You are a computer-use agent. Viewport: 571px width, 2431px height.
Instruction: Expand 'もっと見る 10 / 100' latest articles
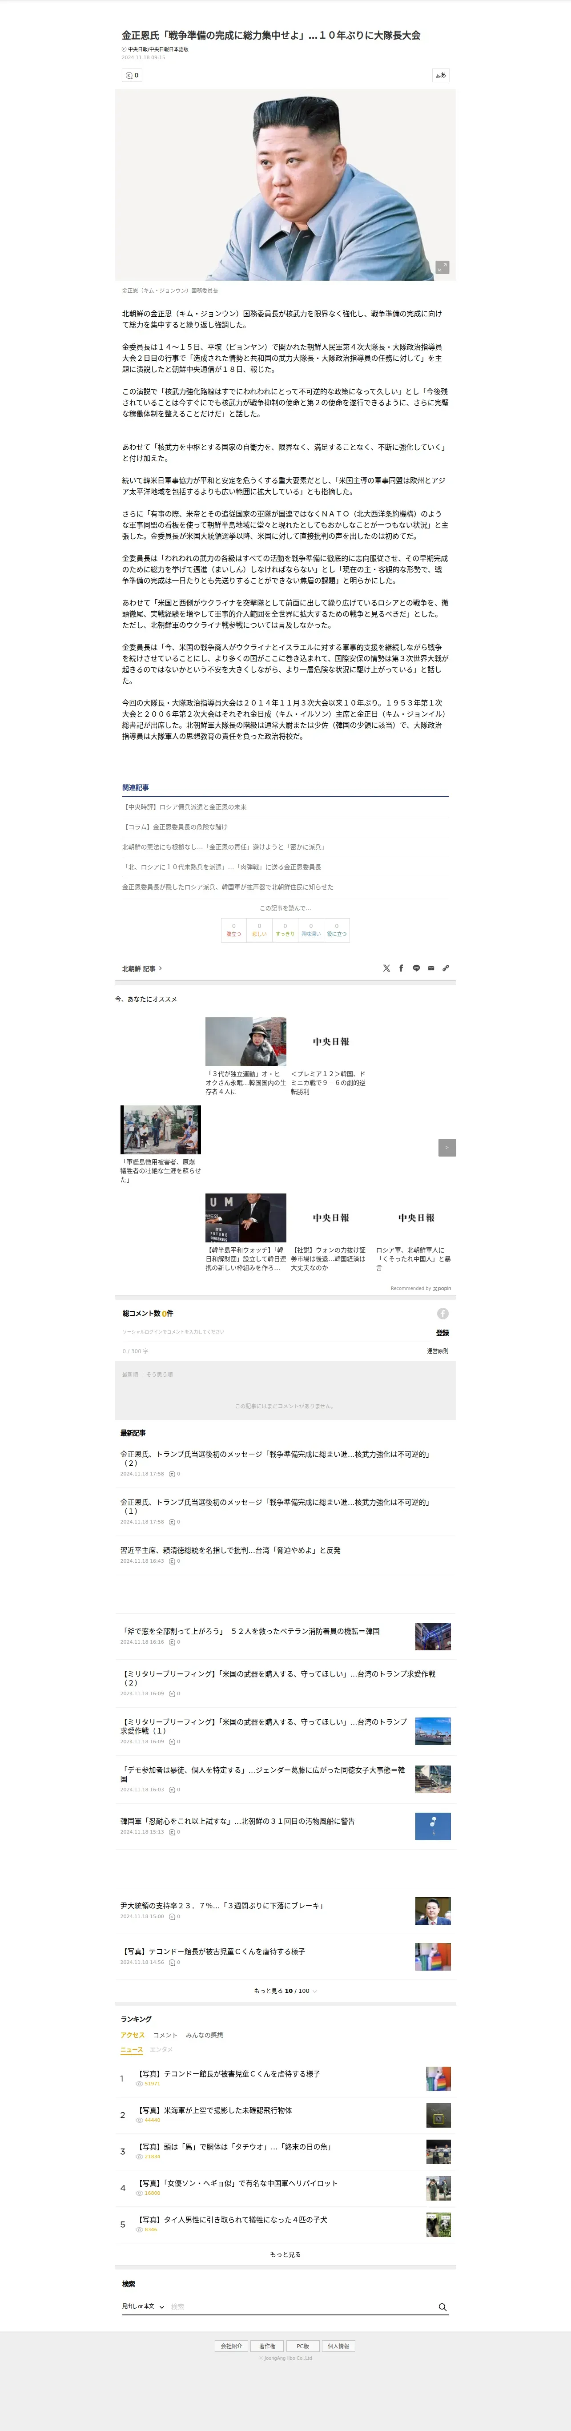tap(285, 1990)
